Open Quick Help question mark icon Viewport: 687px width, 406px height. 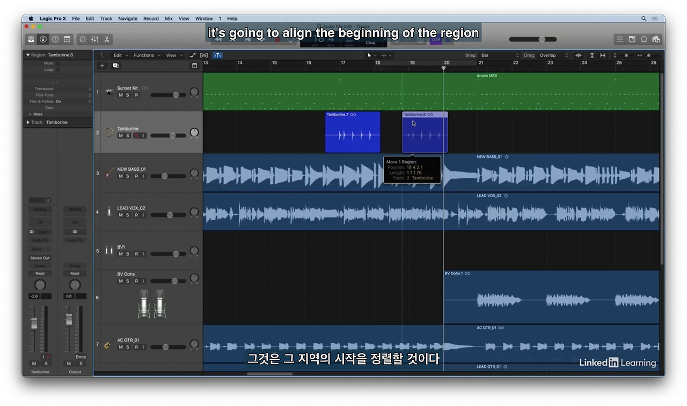pyautogui.click(x=55, y=39)
